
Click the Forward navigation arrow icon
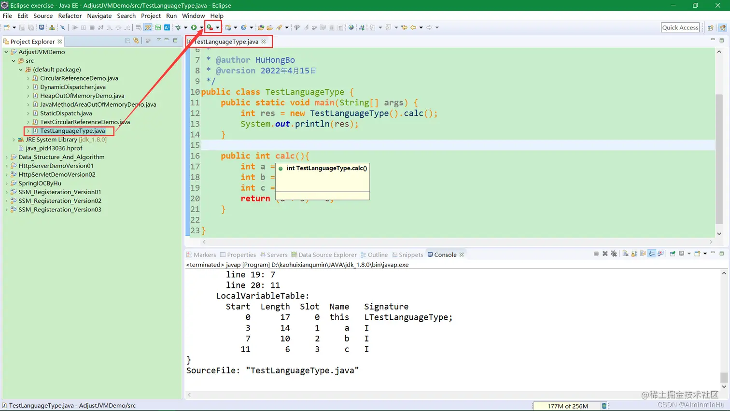[429, 28]
